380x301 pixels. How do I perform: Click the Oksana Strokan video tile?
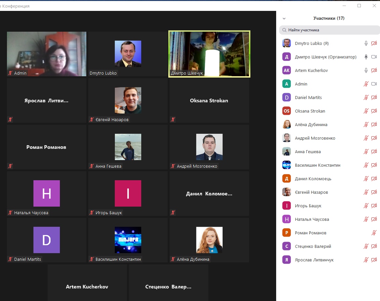(x=209, y=101)
